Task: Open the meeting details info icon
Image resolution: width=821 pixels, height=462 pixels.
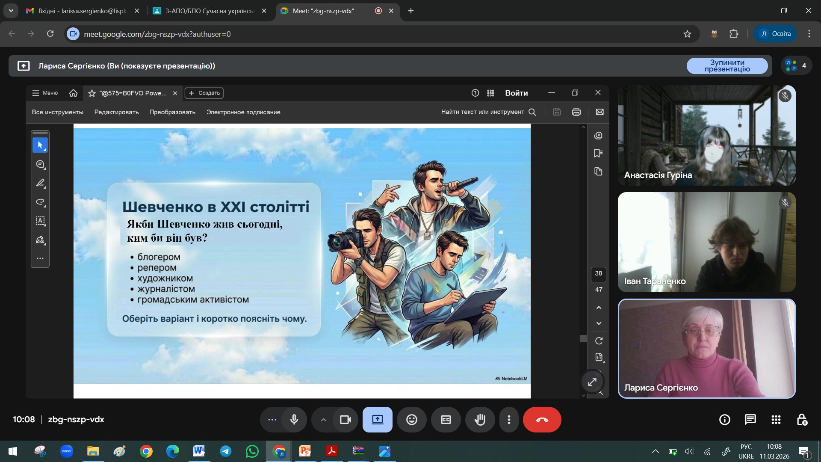Action: click(724, 420)
